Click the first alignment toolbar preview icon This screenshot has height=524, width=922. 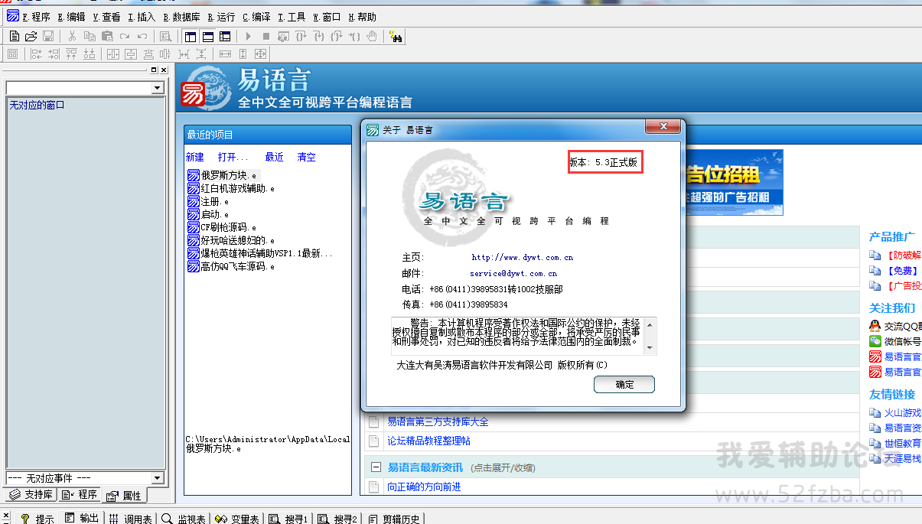[x=12, y=54]
